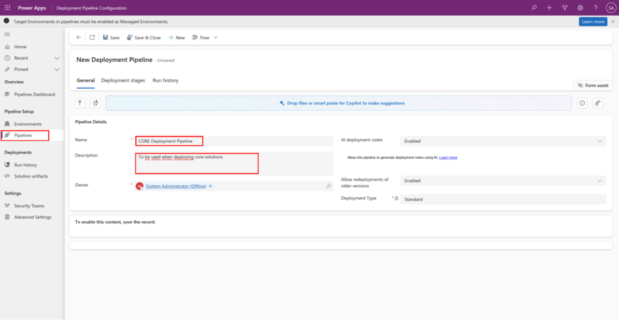The height and width of the screenshot is (320, 619).
Task: Switch to the Run history tab
Action: tap(165, 80)
